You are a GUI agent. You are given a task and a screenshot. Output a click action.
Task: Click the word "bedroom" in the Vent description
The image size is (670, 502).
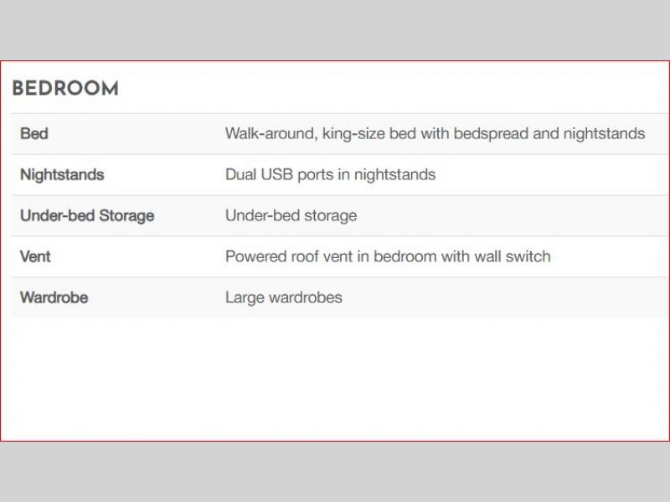[406, 256]
